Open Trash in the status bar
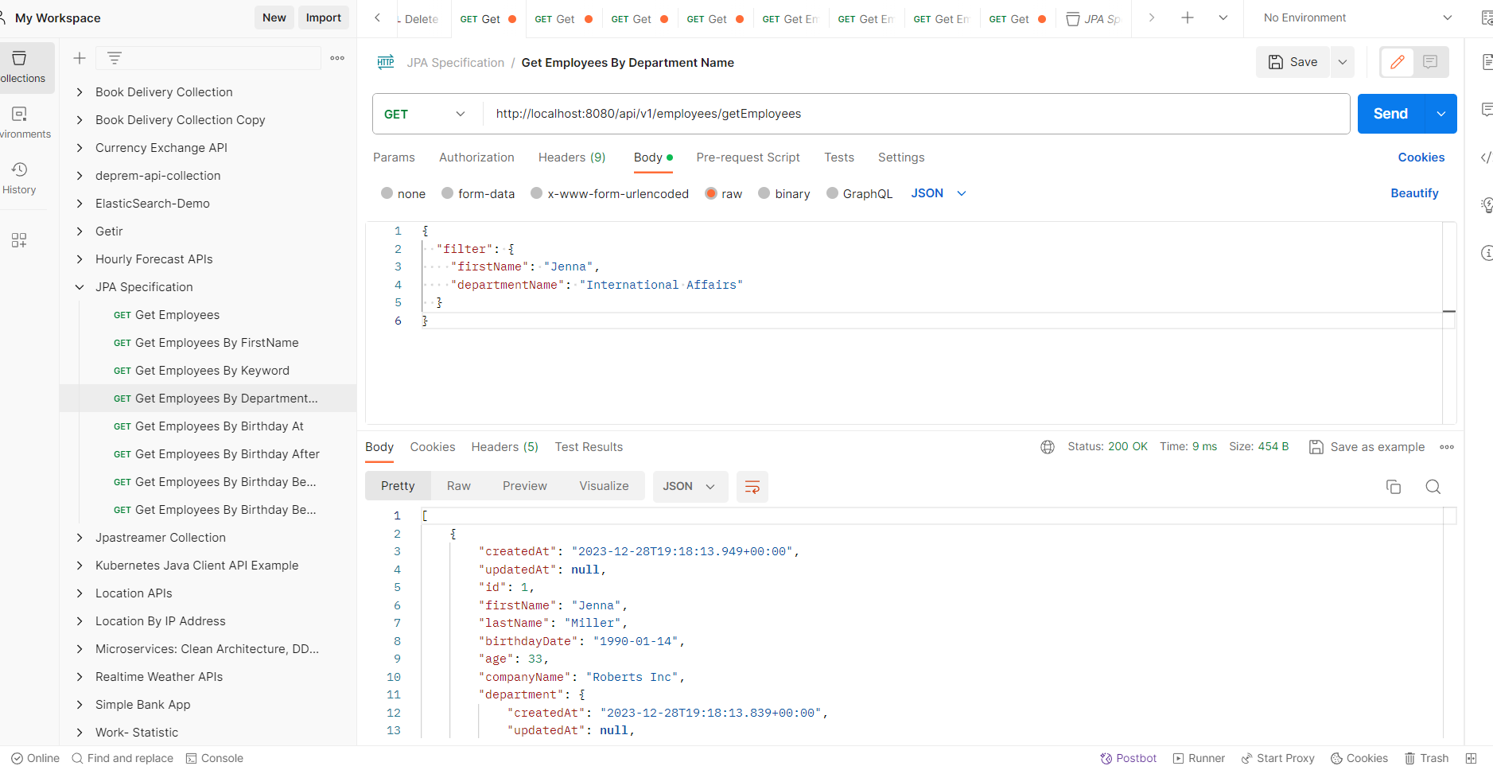The height and width of the screenshot is (770, 1493). tap(1426, 758)
